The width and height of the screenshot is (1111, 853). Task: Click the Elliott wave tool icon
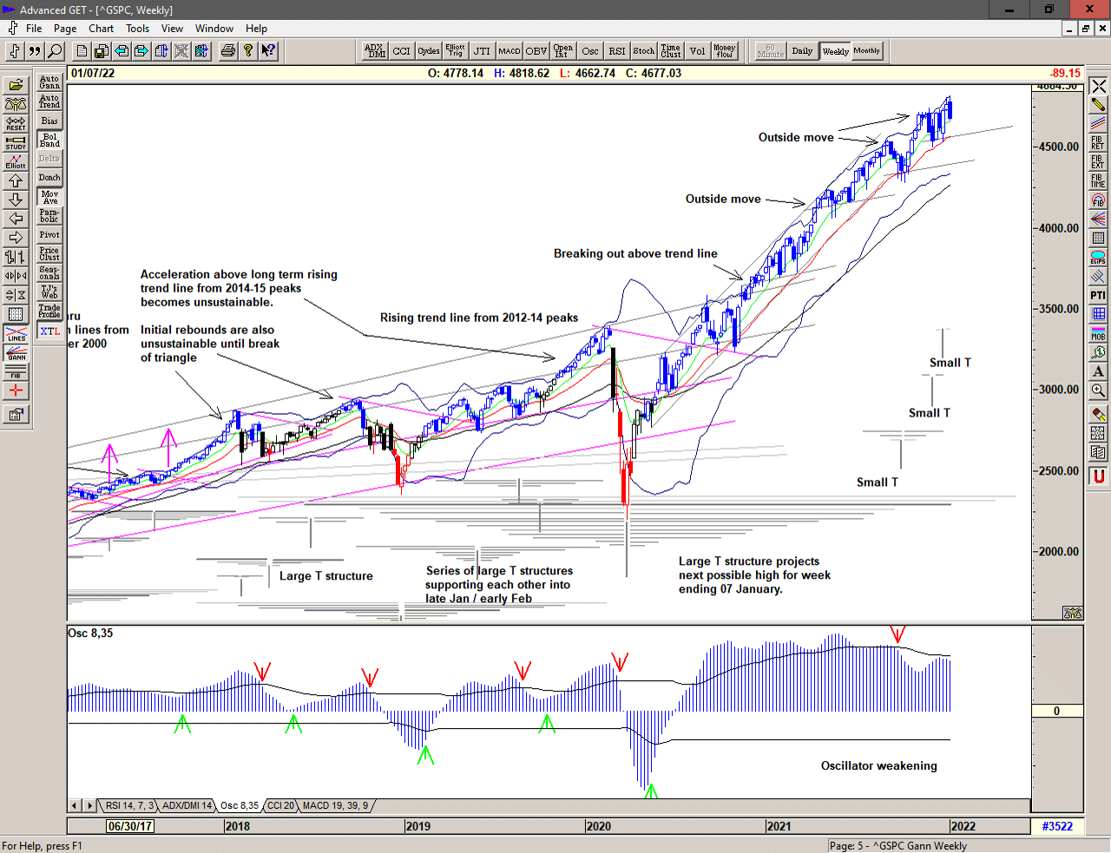pos(16,161)
